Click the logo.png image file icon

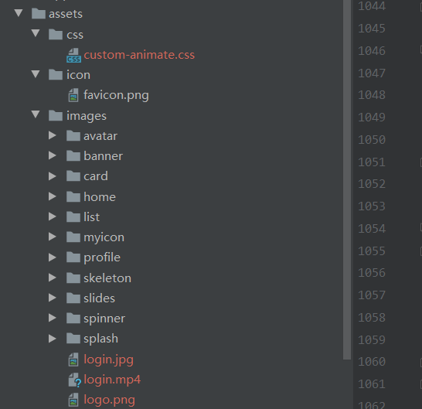pos(73,400)
